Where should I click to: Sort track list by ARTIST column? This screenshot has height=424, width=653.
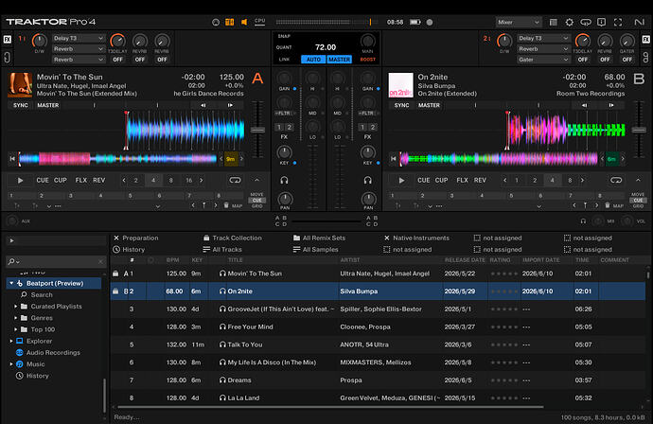[350, 260]
